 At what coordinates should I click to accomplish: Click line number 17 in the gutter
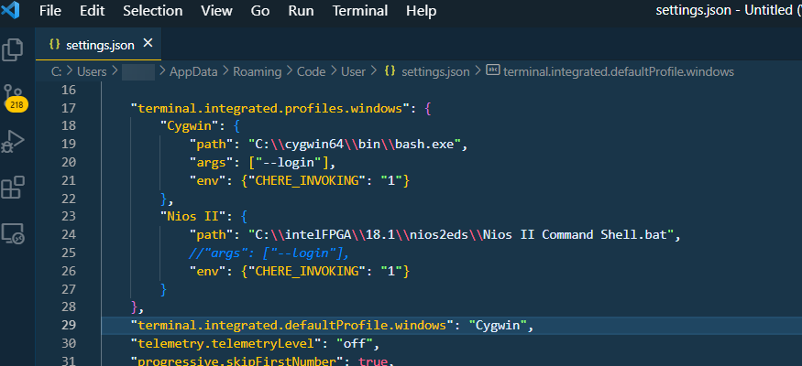click(68, 108)
